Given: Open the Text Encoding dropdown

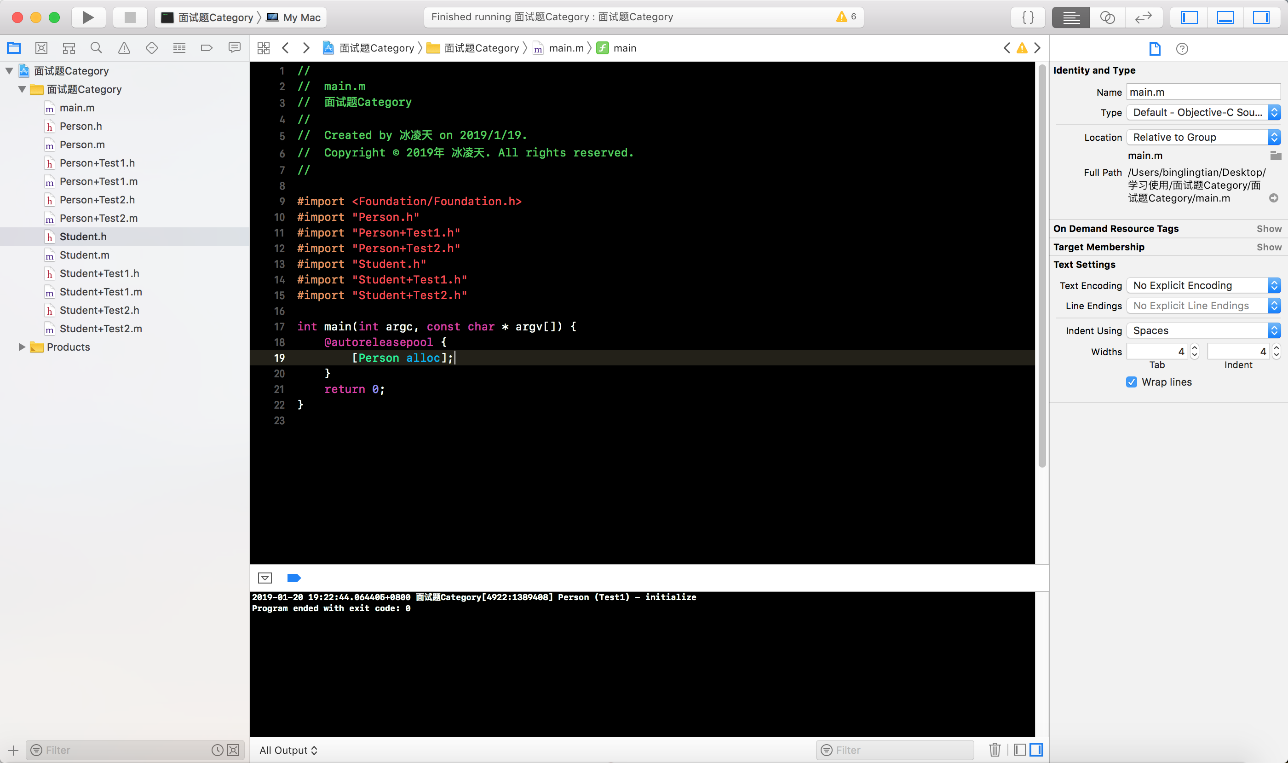Looking at the screenshot, I should coord(1203,285).
